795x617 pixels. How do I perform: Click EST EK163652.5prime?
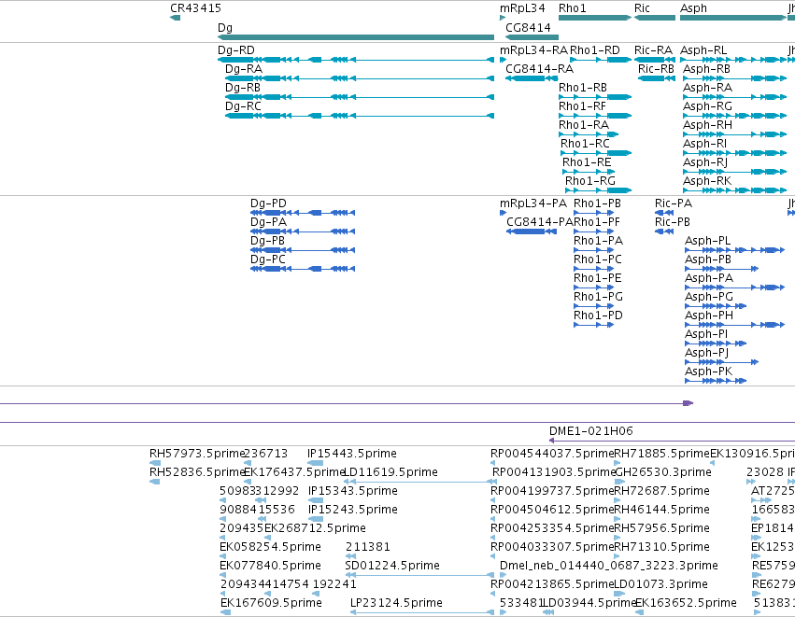pyautogui.click(x=639, y=612)
